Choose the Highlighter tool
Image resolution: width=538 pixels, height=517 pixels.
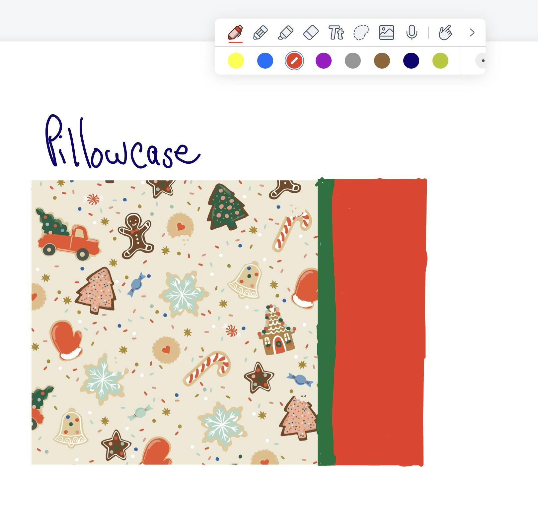286,32
